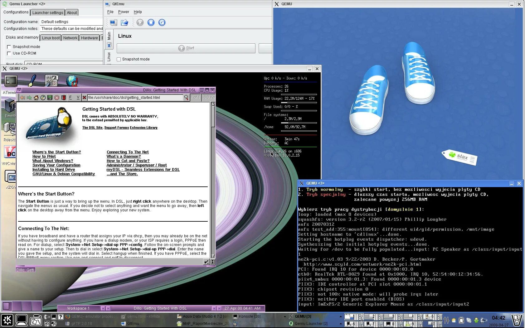
Task: Open QtEmu Power menu
Action: [124, 12]
